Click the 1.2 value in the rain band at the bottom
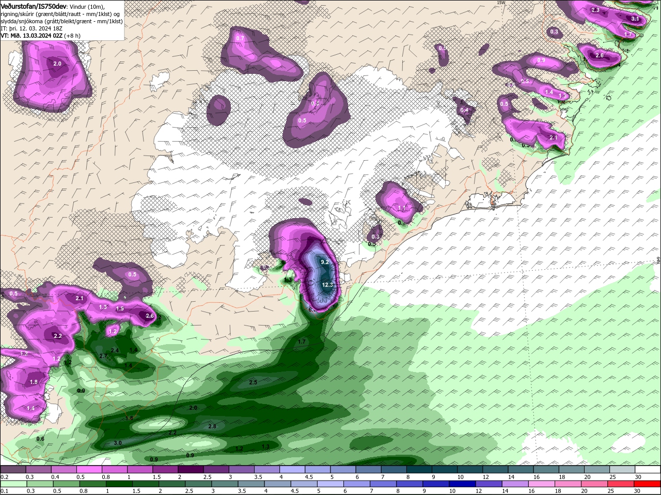The height and width of the screenshot is (495, 661). point(239,448)
